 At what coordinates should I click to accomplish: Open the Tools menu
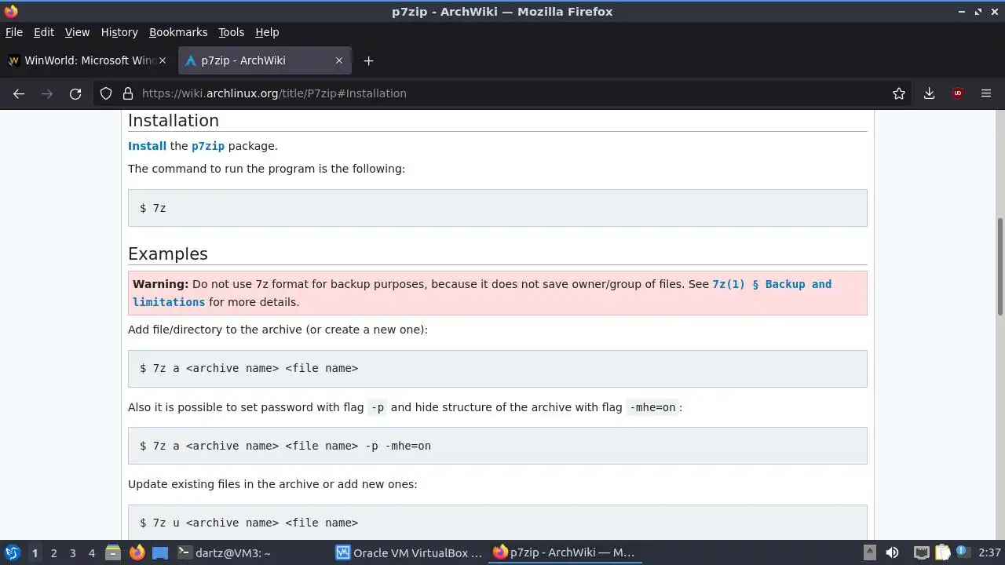(231, 32)
